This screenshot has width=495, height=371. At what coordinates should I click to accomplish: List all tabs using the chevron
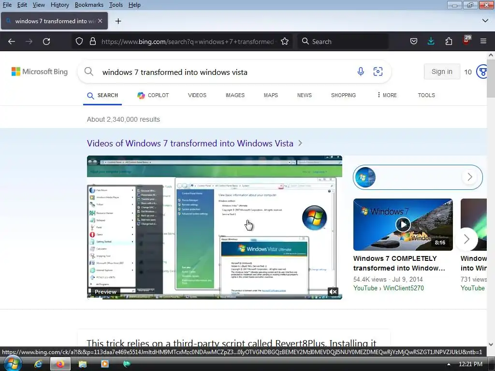tap(485, 21)
